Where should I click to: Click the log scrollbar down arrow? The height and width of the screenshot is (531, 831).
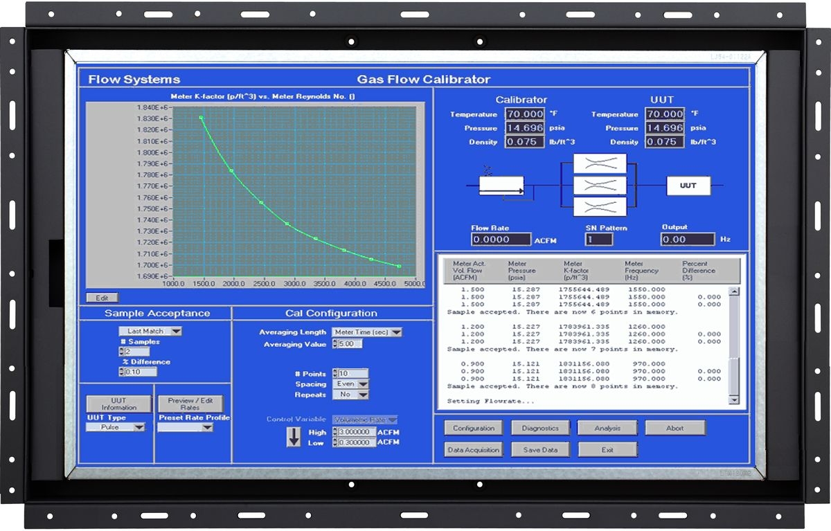pos(734,400)
